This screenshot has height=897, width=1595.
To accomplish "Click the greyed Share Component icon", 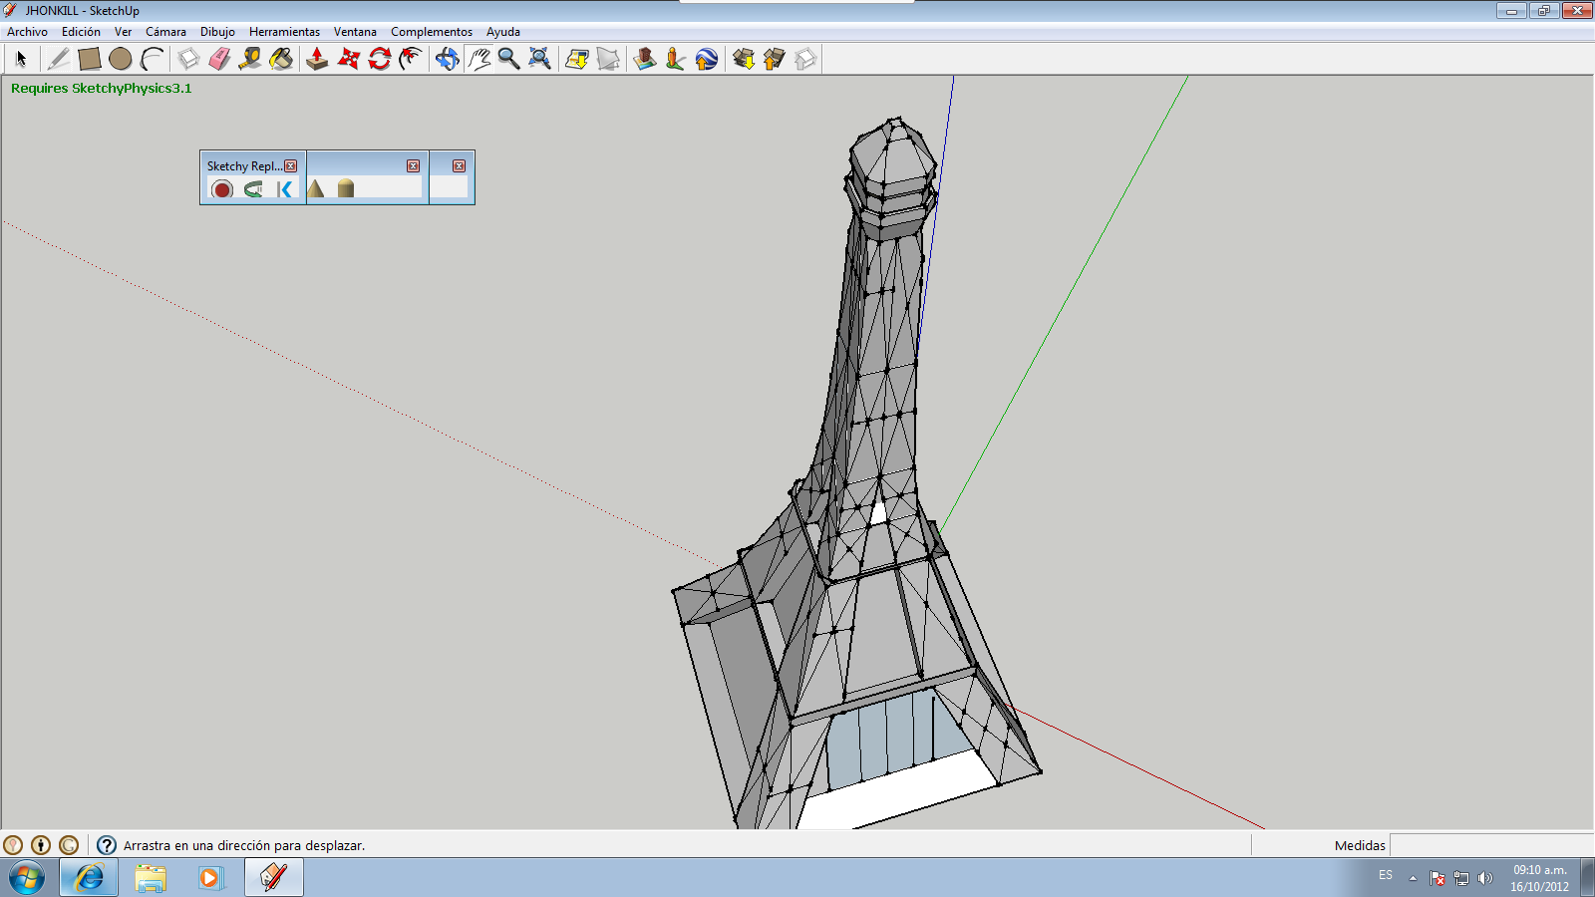I will (805, 59).
